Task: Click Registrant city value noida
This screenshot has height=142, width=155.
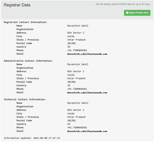Action: [71, 36]
